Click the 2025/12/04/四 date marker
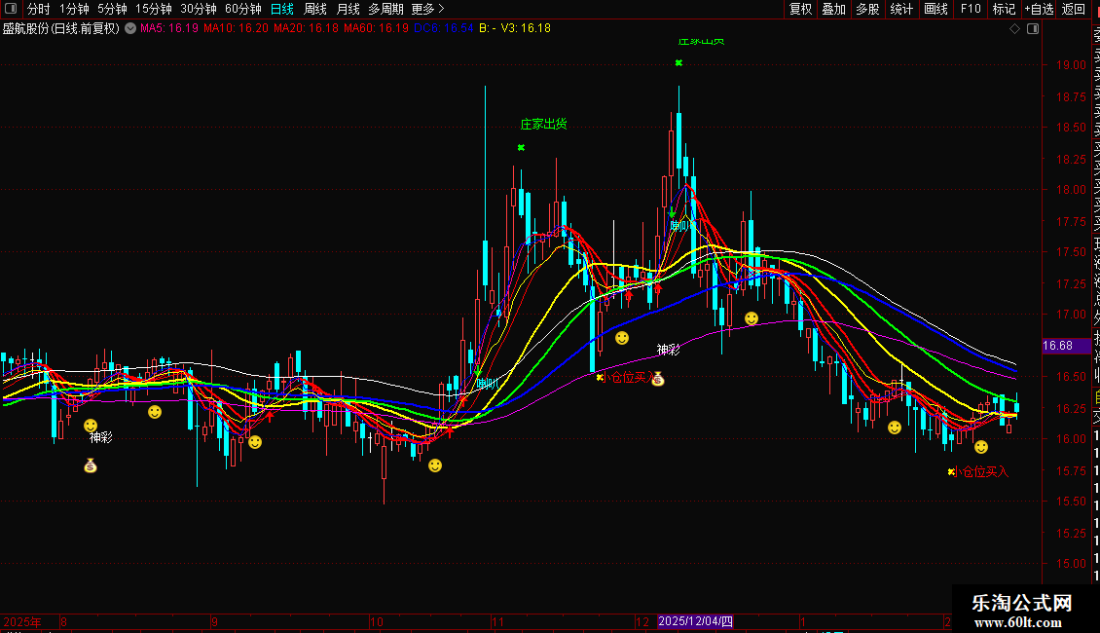 [x=695, y=621]
